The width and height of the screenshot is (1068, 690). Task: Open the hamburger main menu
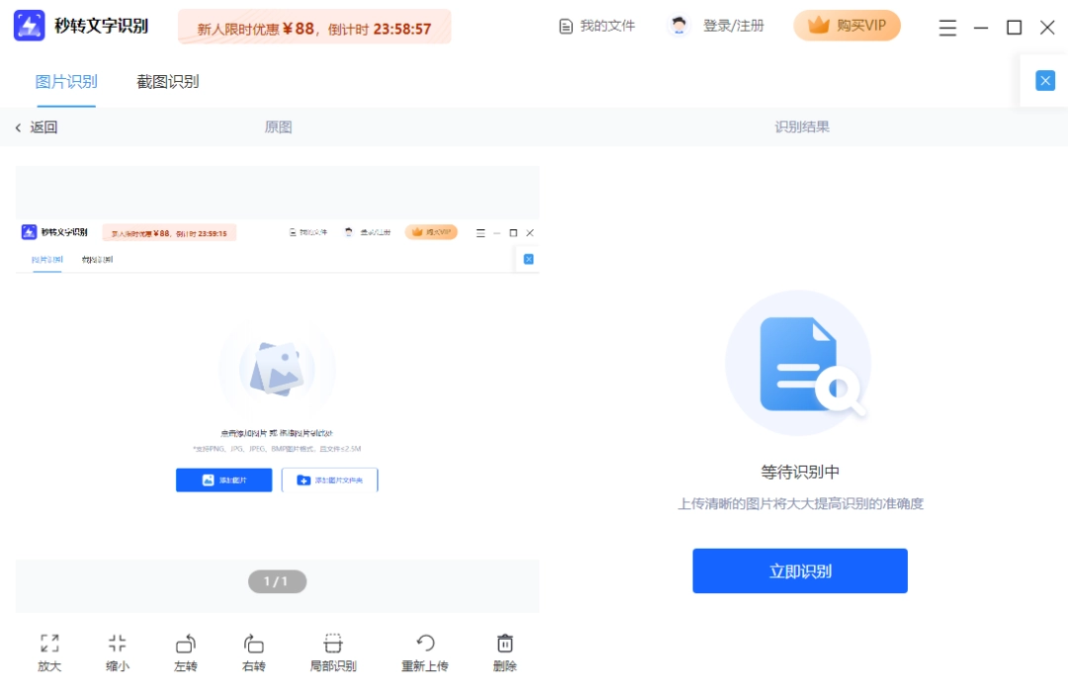click(947, 28)
